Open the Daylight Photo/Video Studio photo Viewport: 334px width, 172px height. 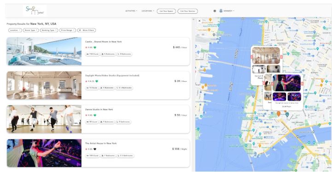[x=44, y=85]
